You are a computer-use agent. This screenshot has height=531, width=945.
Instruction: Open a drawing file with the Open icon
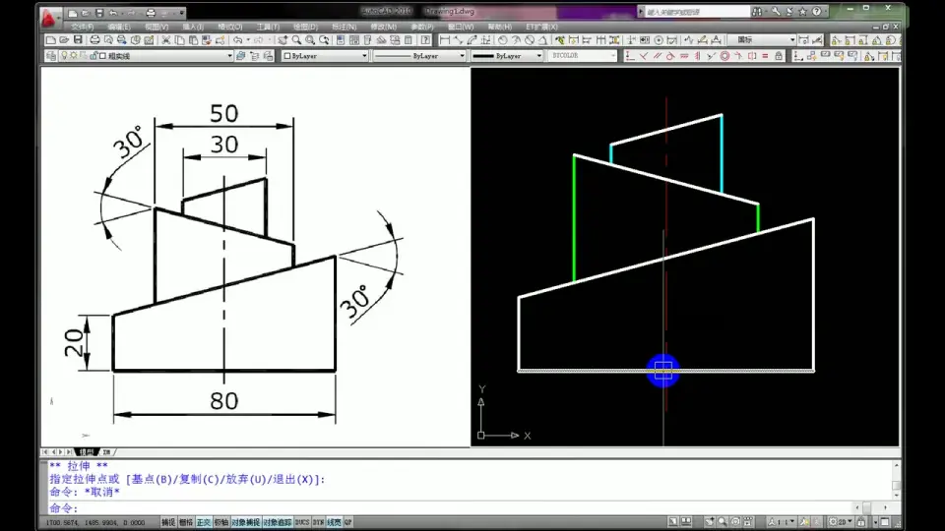tap(65, 40)
